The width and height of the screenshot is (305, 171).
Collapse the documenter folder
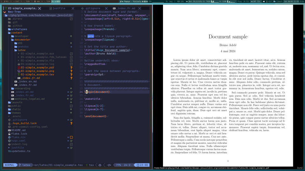pos(22,40)
